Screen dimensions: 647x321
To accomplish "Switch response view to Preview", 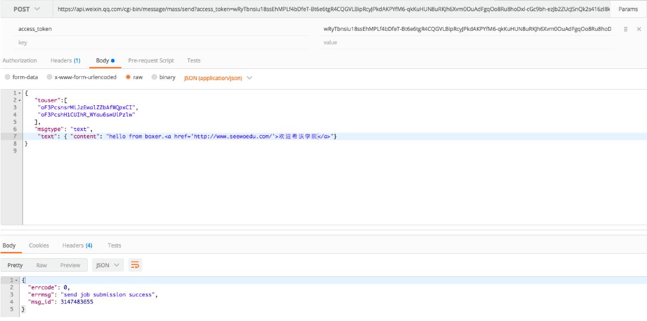I will coord(70,265).
